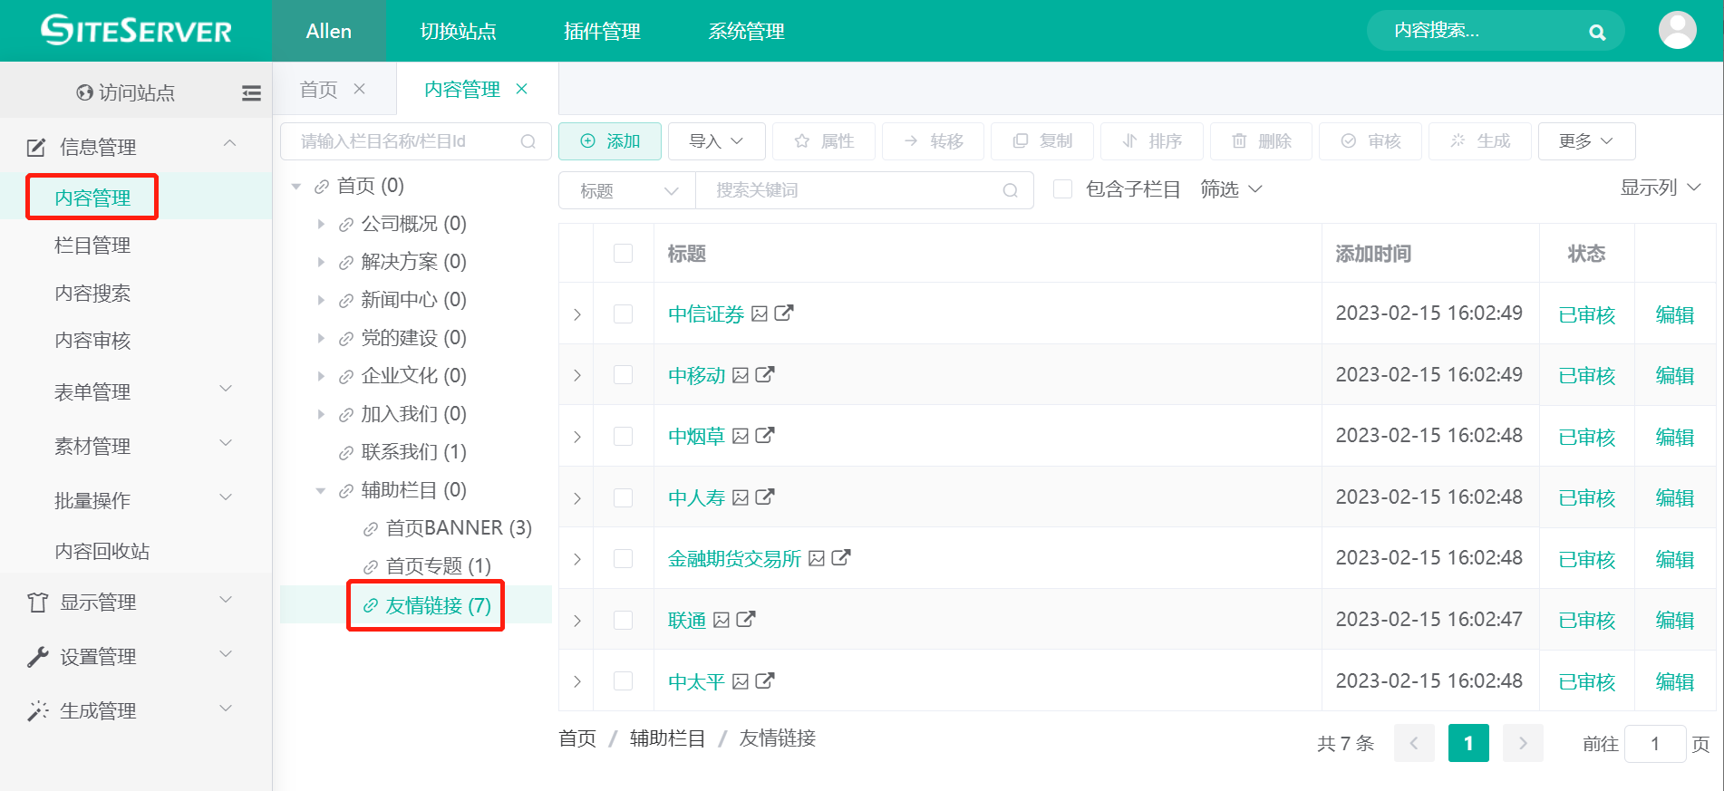The height and width of the screenshot is (791, 1724).
Task: Check the box for 中烟草 row
Action: click(623, 436)
